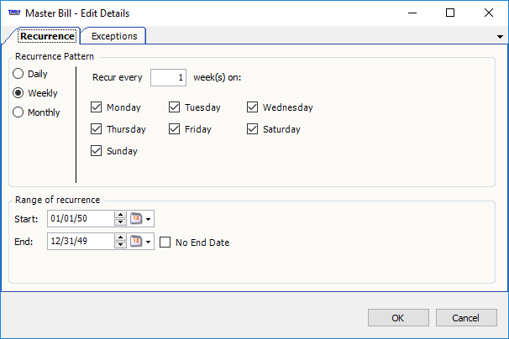Enable the No End Date option

(165, 243)
